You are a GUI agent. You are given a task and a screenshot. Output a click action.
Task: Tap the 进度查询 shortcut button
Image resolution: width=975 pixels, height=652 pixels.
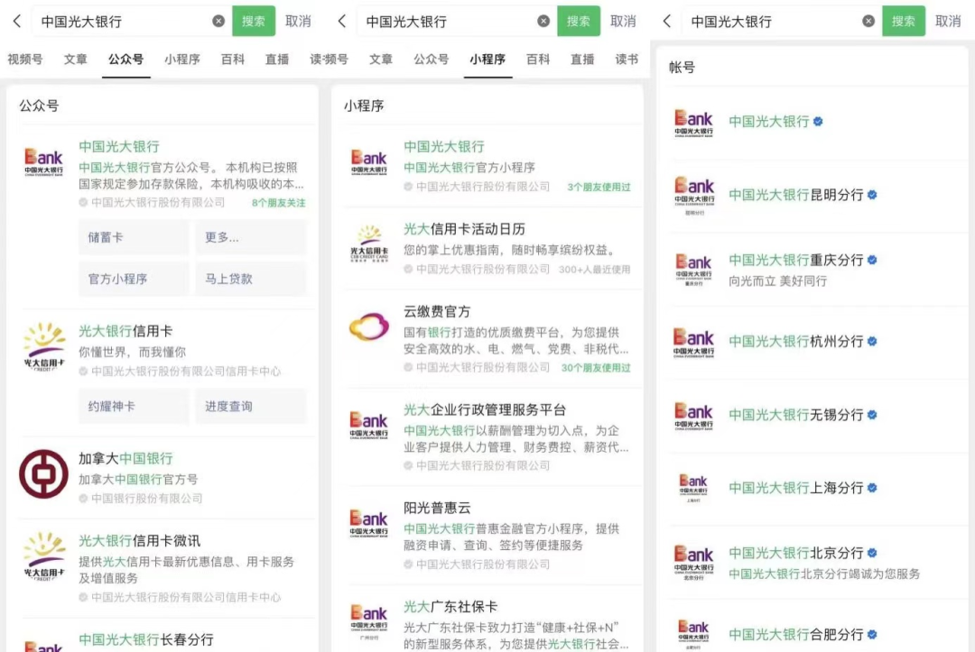click(x=251, y=406)
